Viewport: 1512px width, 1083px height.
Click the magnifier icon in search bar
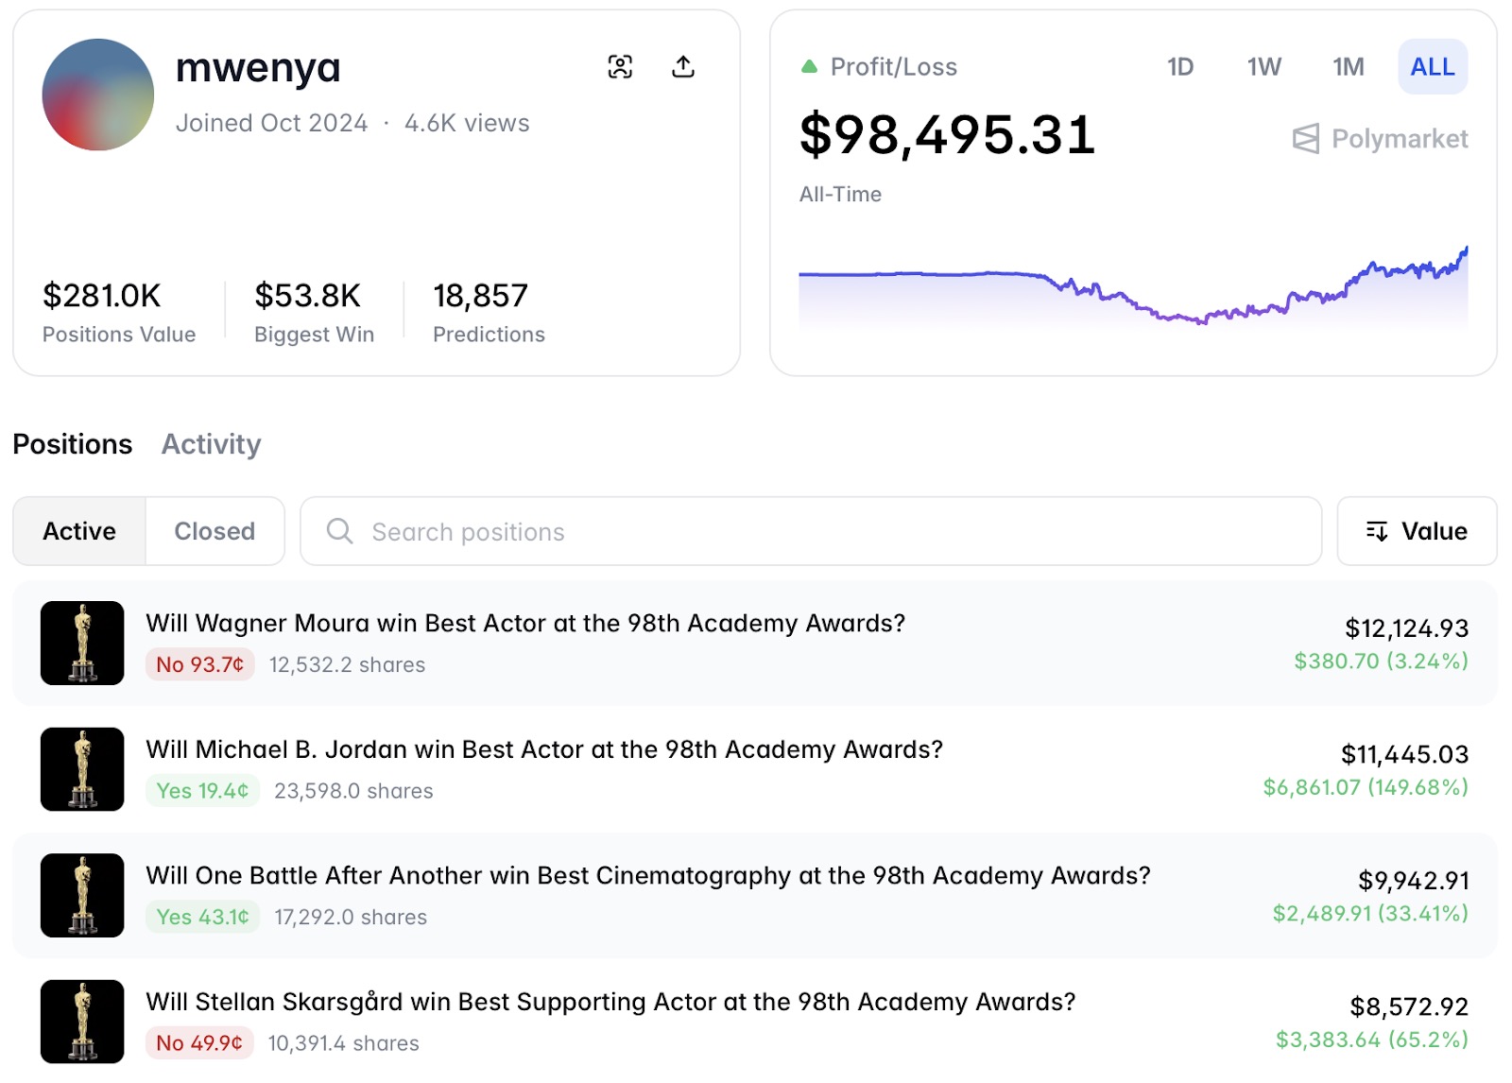(339, 531)
